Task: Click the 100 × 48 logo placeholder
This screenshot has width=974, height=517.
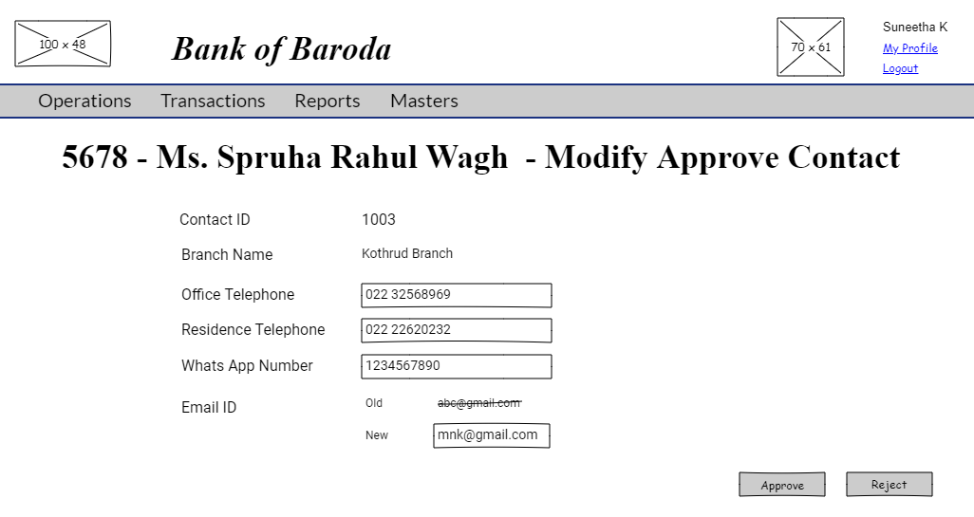Action: pyautogui.click(x=63, y=44)
